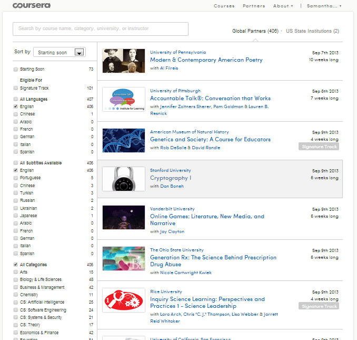Click Rice University link
The height and width of the screenshot is (340, 357).
tap(166, 292)
